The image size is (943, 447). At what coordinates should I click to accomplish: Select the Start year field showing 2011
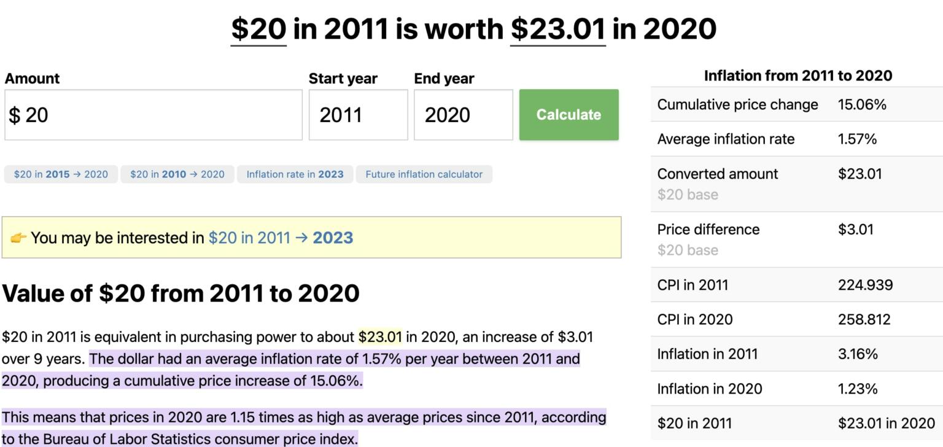358,114
